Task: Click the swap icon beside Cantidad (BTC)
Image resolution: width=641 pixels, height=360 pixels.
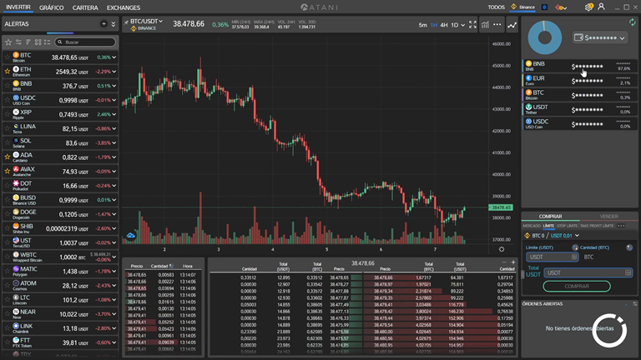Action: click(629, 247)
